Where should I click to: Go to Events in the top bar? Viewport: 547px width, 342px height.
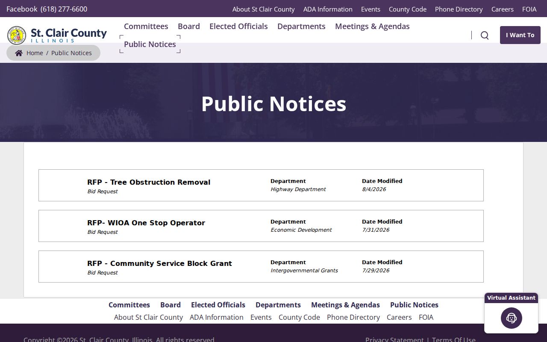pyautogui.click(x=371, y=9)
